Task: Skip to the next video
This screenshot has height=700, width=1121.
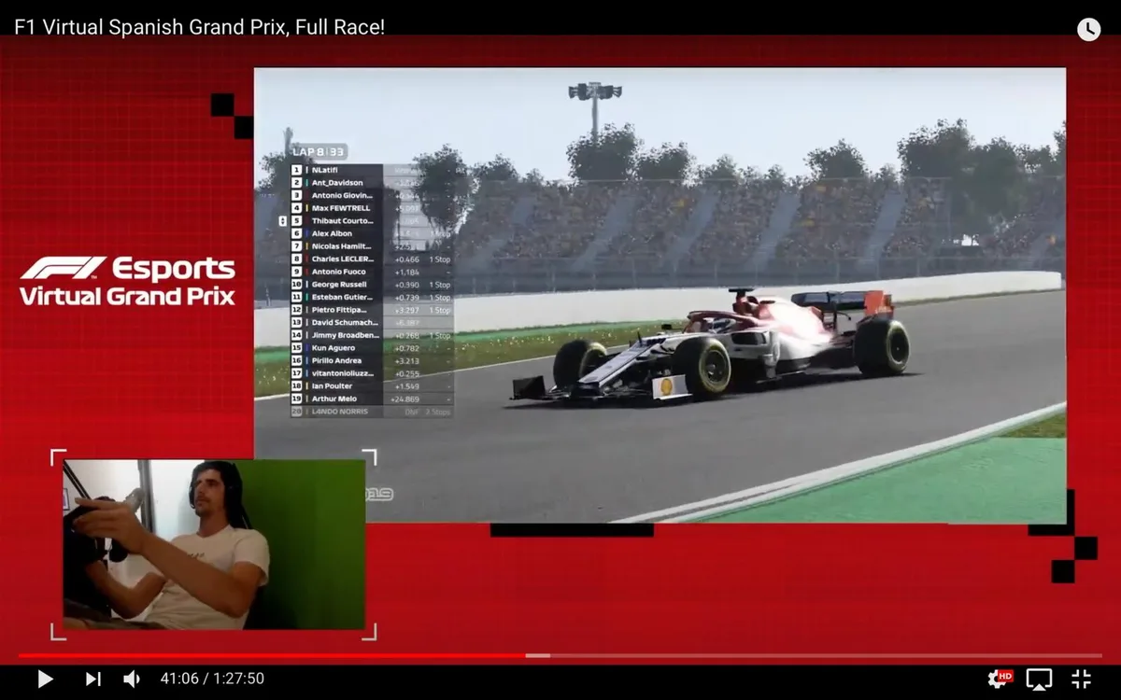Action: tap(92, 679)
